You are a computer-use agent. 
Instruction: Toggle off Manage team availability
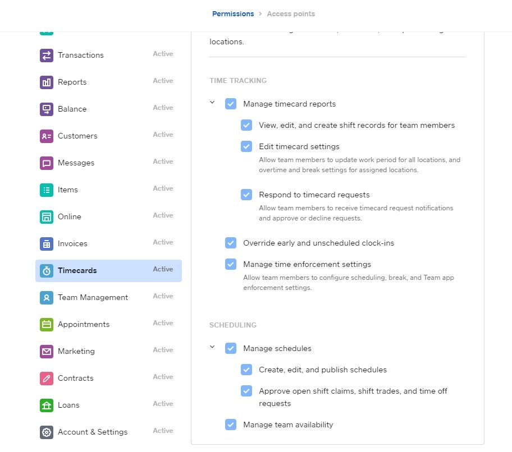[x=231, y=425]
